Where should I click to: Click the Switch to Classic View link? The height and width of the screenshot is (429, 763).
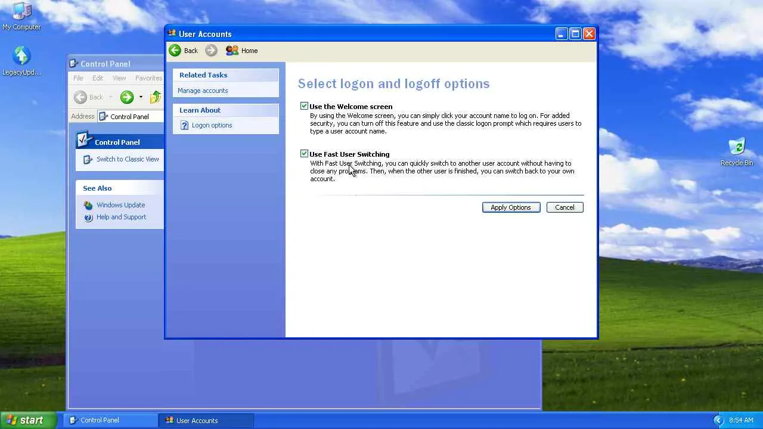pyautogui.click(x=128, y=159)
